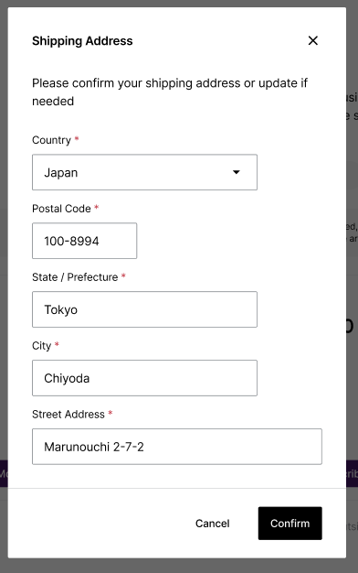
Task: Open the Country dropdown showing Japan
Action: [144, 172]
